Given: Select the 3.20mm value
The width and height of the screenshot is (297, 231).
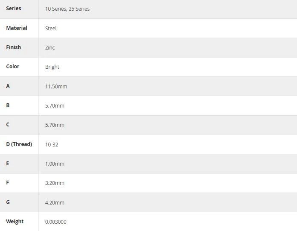Looking at the screenshot, I should (55, 183).
